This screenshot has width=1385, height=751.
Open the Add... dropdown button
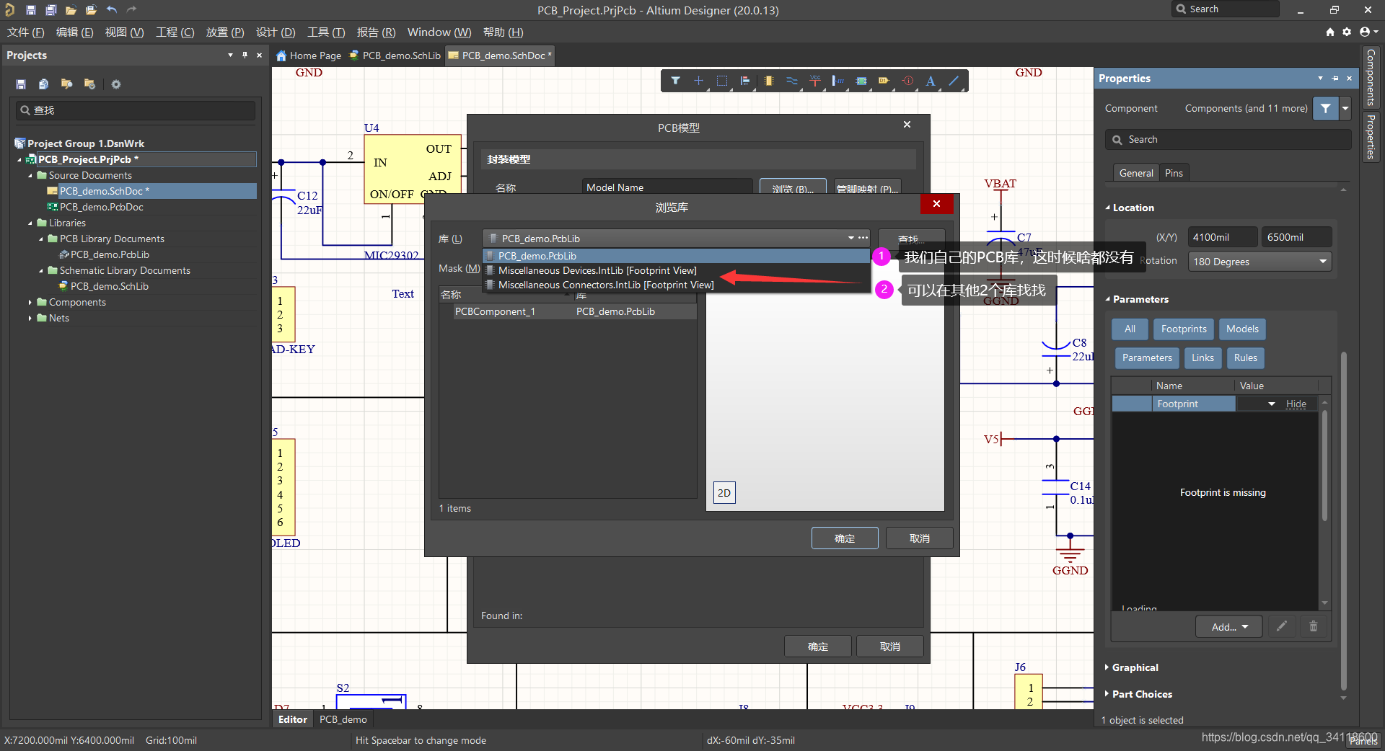(x=1228, y=627)
